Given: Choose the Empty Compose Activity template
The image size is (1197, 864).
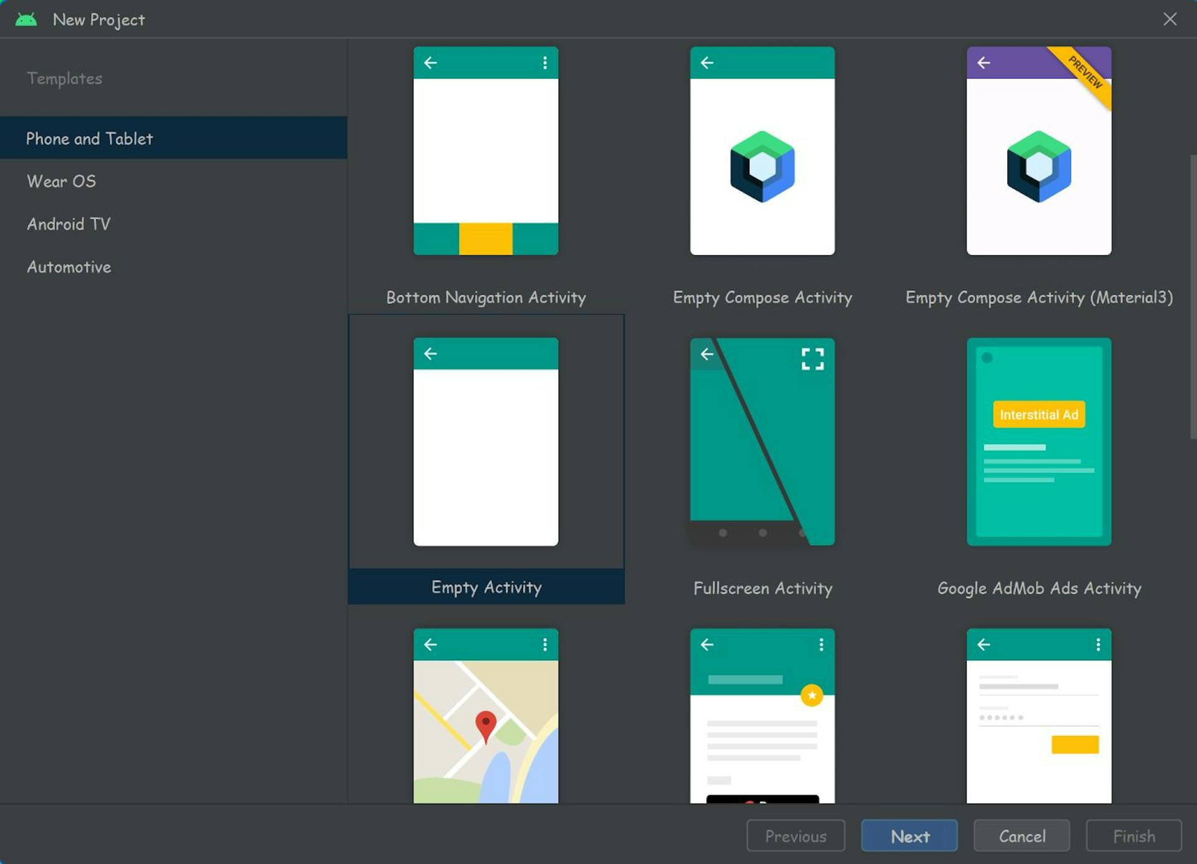Looking at the screenshot, I should (762, 151).
